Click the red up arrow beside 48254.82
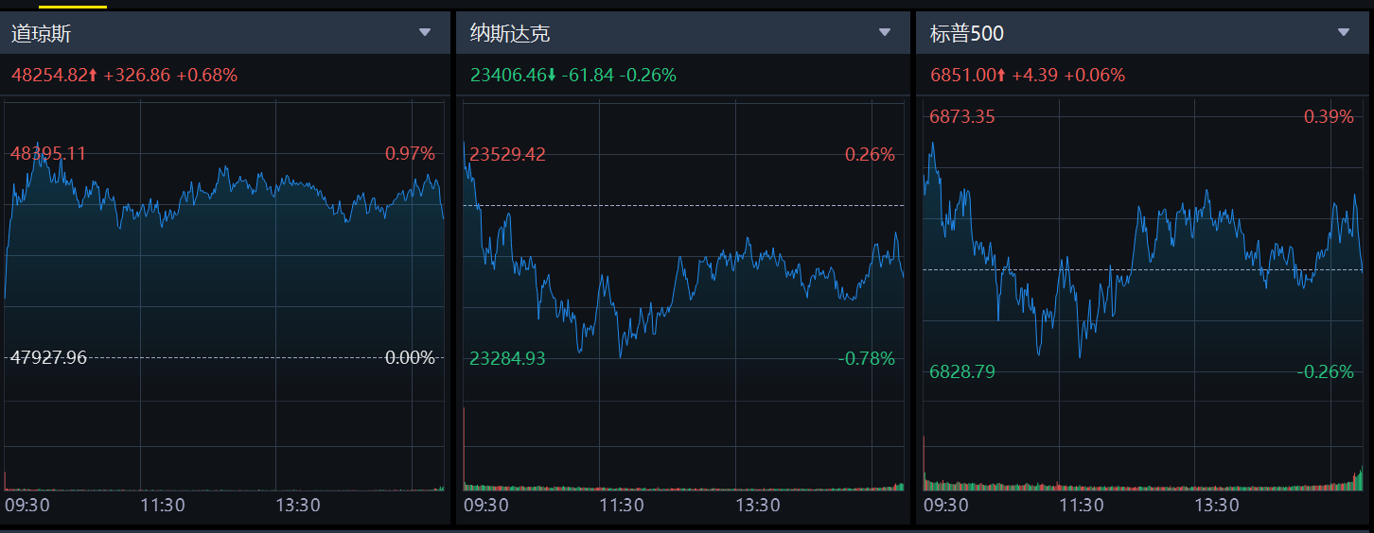 (x=93, y=76)
